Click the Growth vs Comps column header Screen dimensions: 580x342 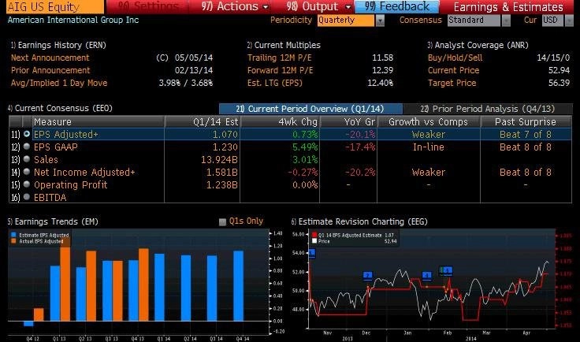pos(429,121)
